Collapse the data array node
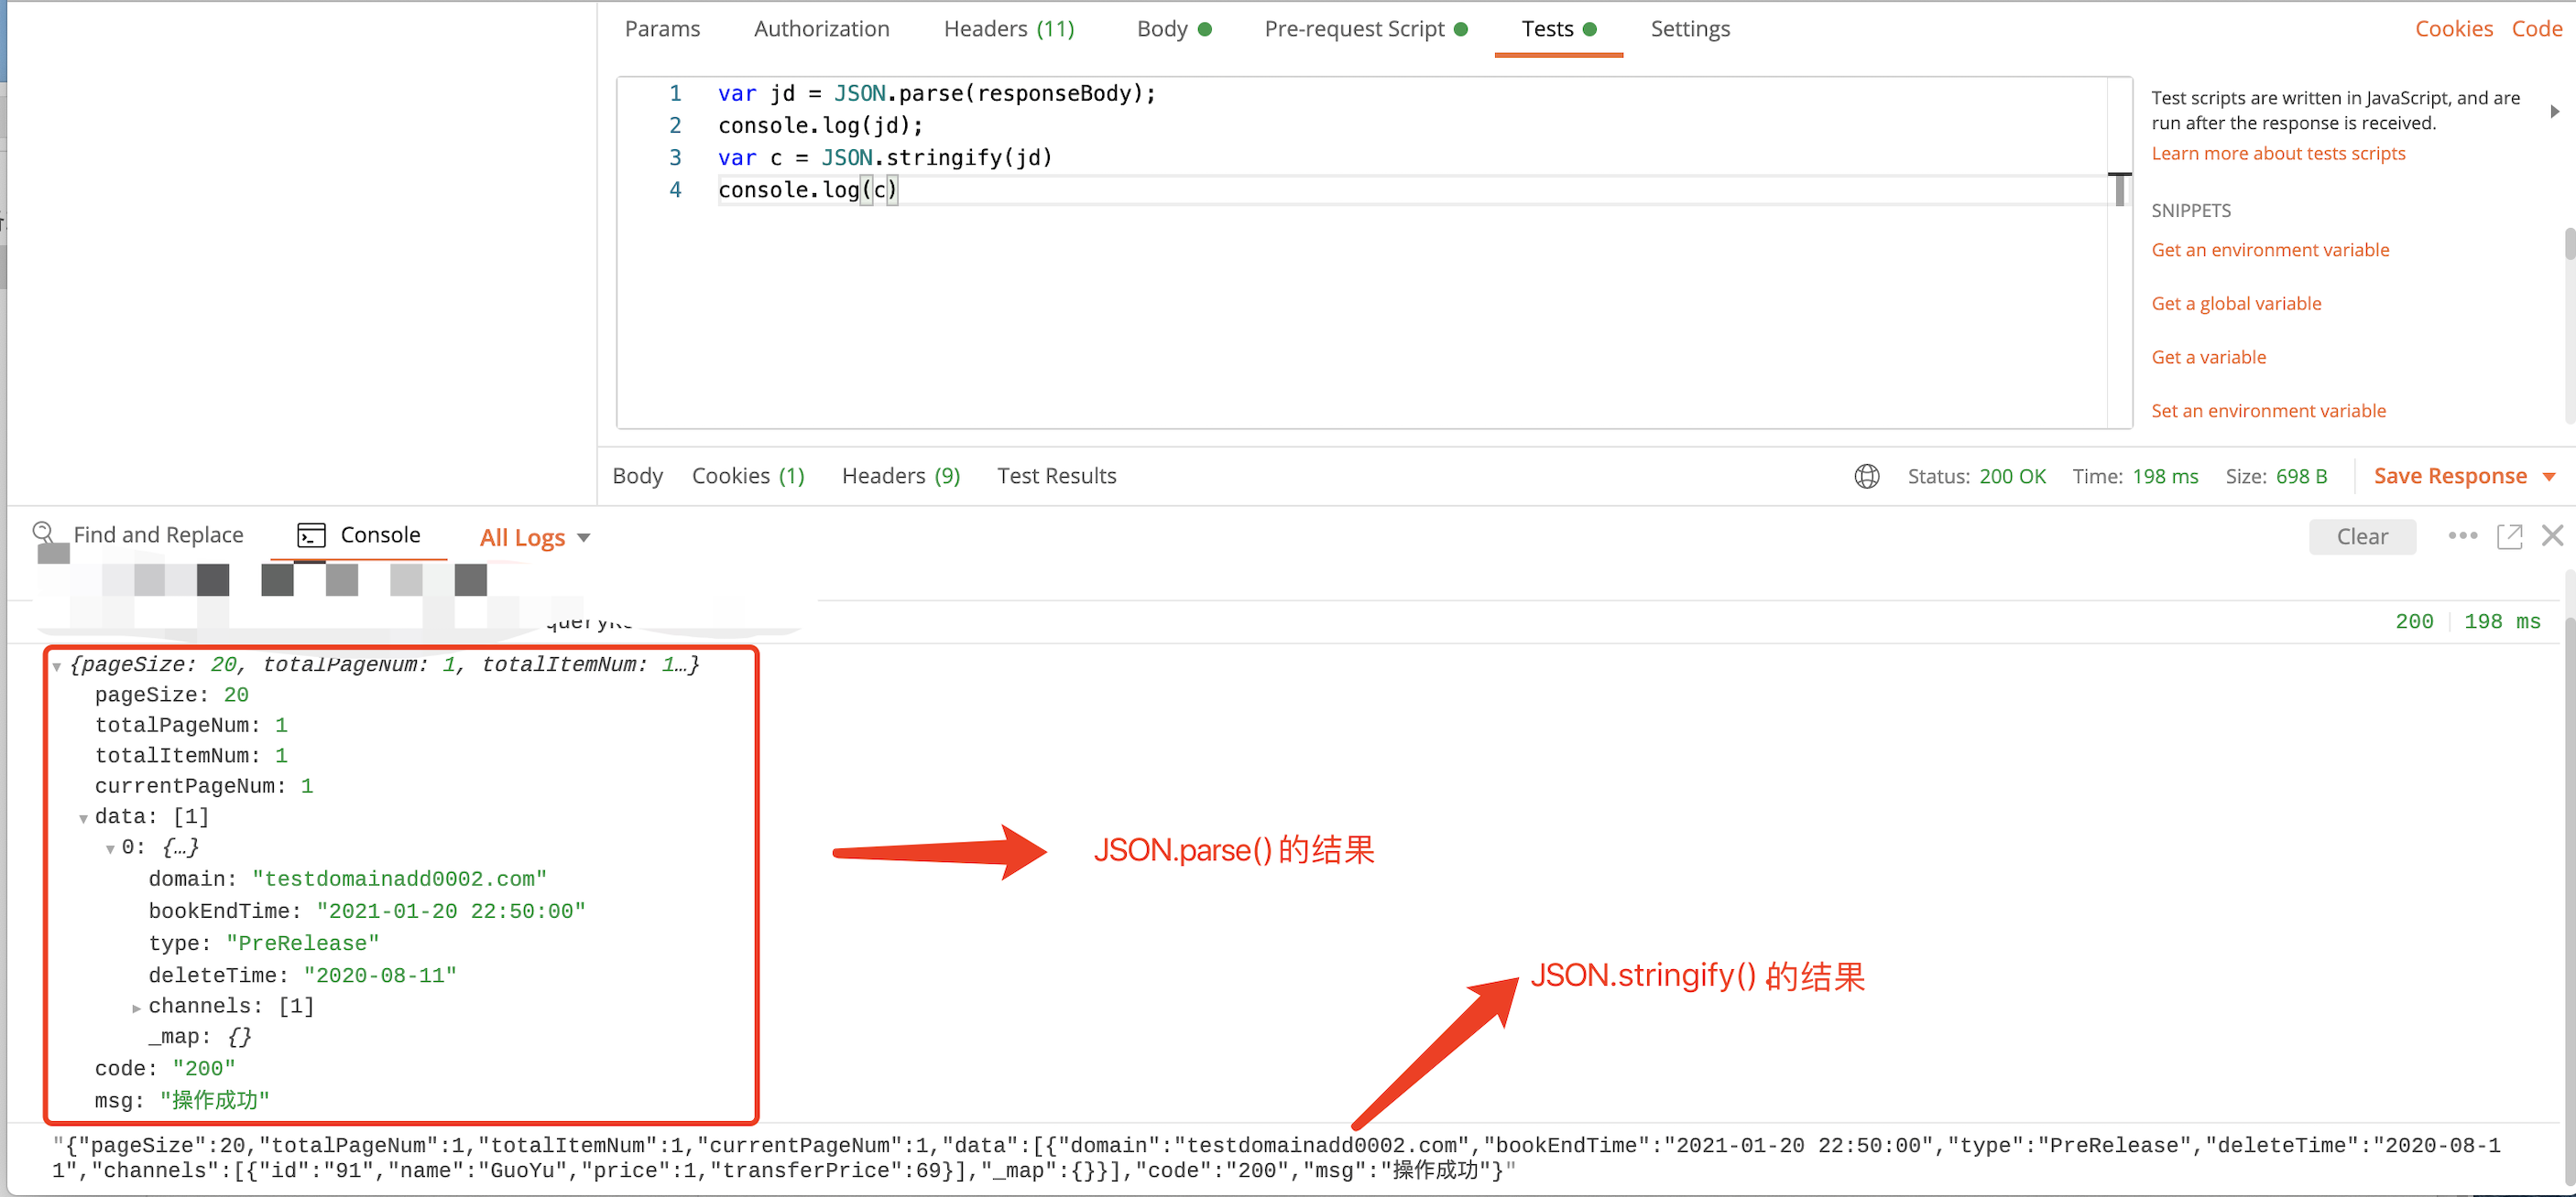2576x1197 pixels. pyautogui.click(x=83, y=818)
